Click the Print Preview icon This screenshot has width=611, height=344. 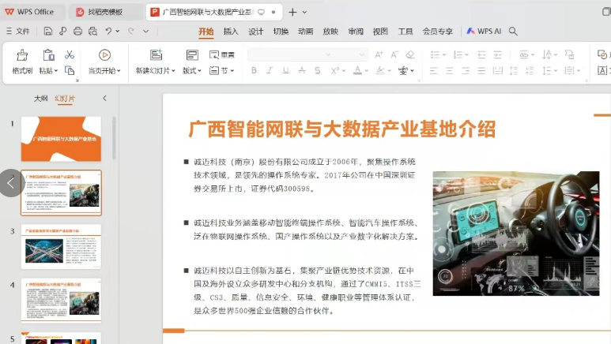point(92,31)
